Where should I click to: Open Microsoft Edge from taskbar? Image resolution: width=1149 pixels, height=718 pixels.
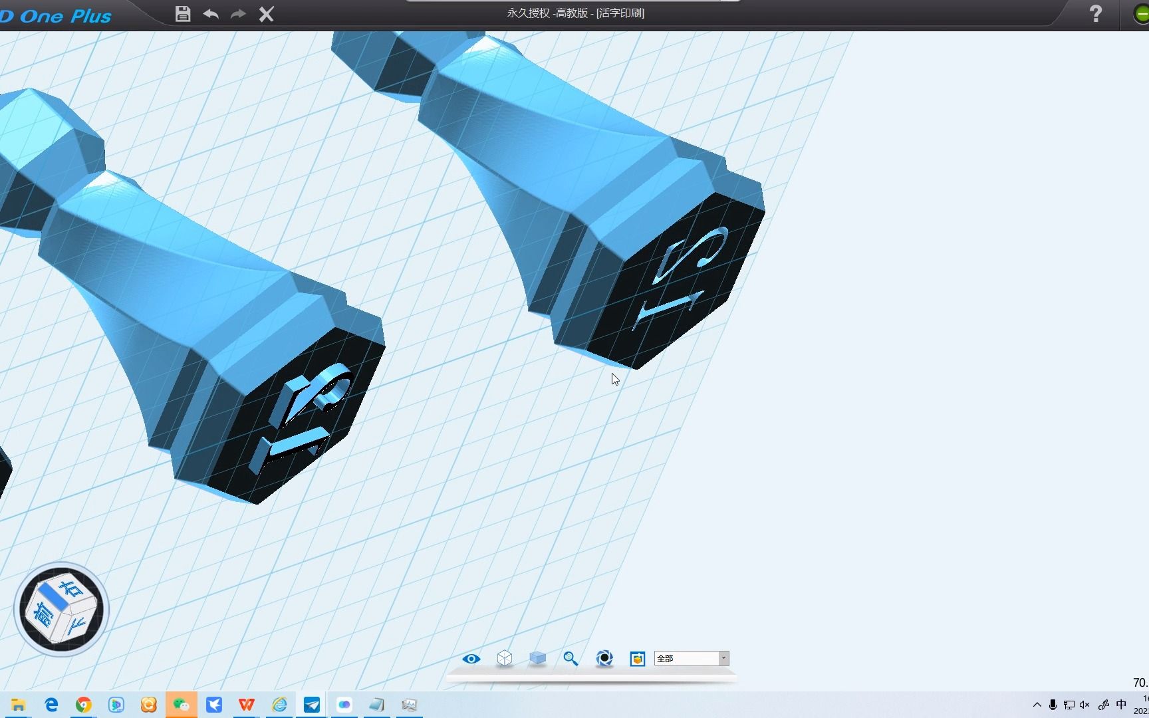tap(51, 705)
